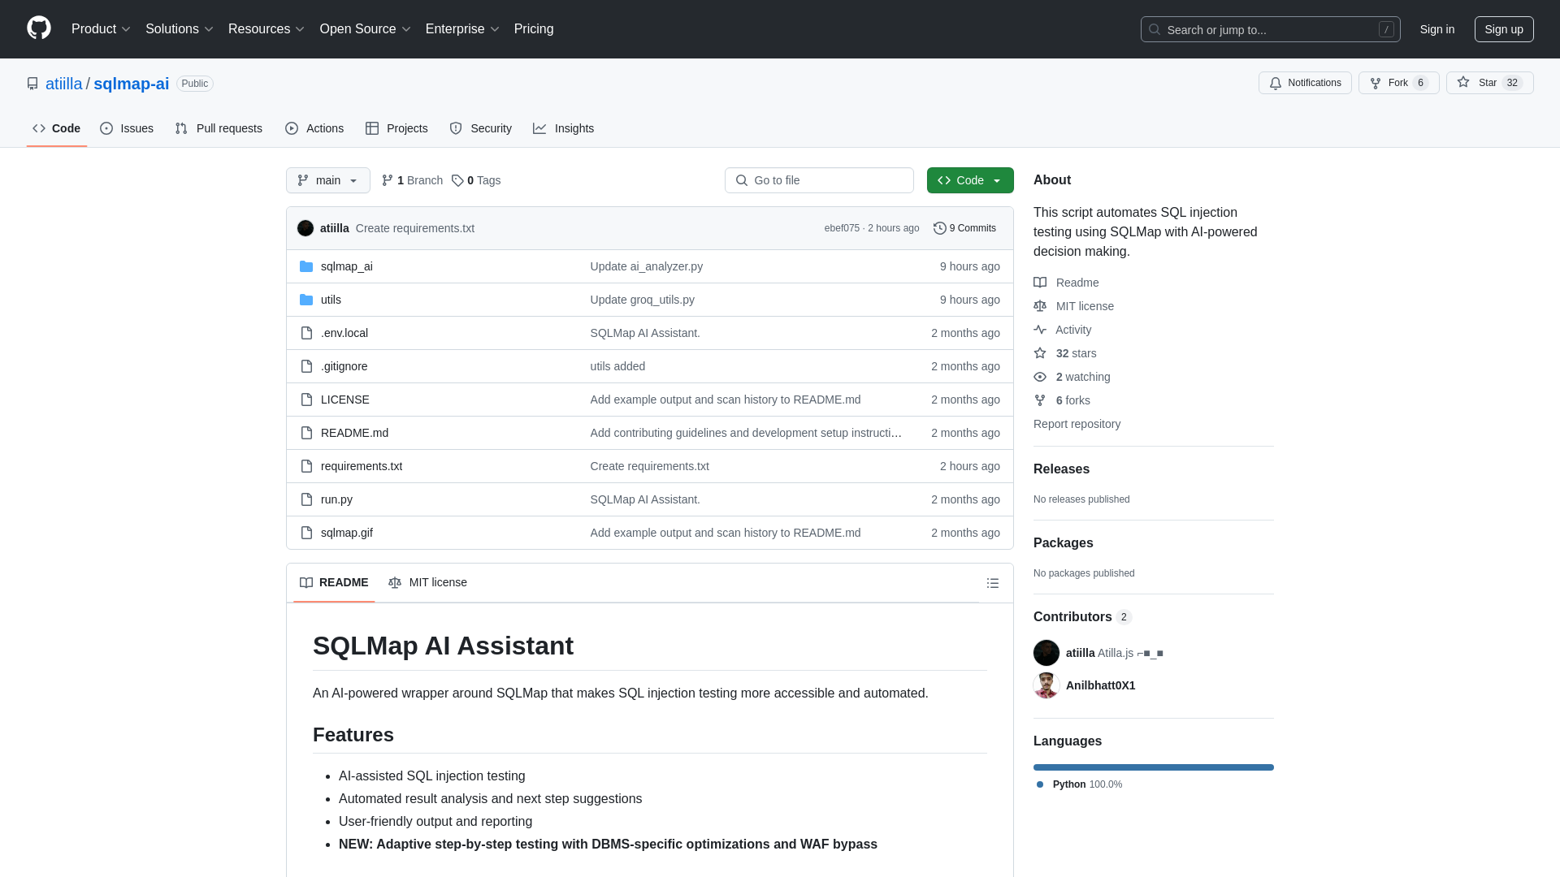View the 2 watching list
The image size is (1560, 877).
[x=1072, y=377]
